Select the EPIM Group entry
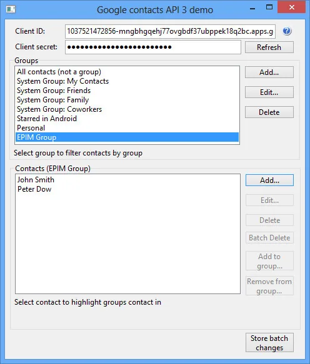The height and width of the screenshot is (364, 310). 127,137
